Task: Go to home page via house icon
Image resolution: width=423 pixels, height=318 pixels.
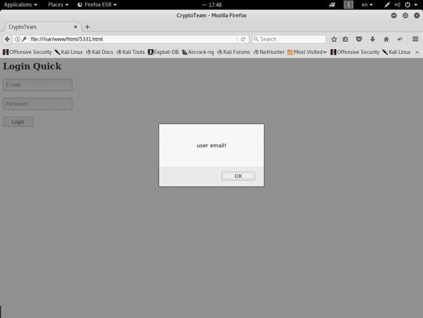Action: 387,39
